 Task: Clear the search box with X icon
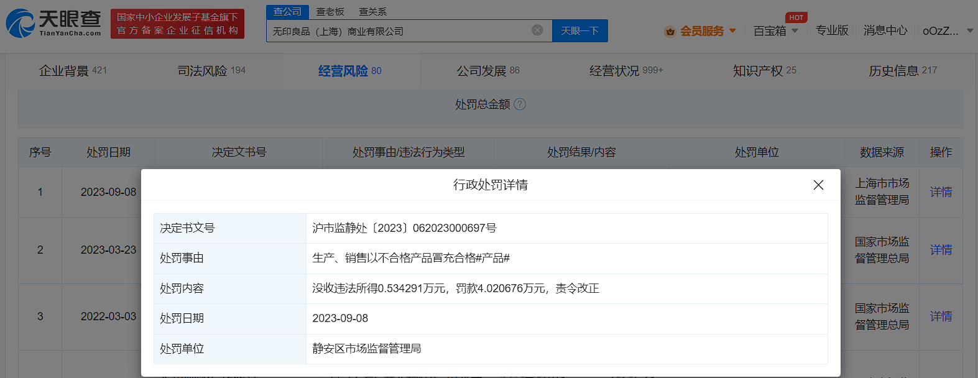click(x=537, y=30)
